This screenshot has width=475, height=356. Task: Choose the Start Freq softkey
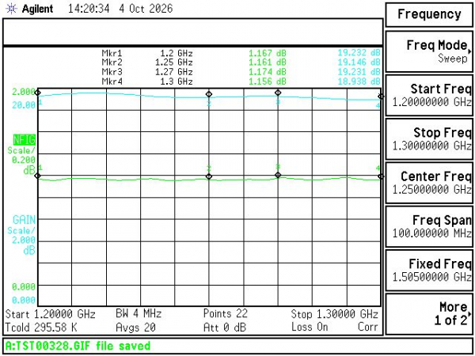(429, 96)
